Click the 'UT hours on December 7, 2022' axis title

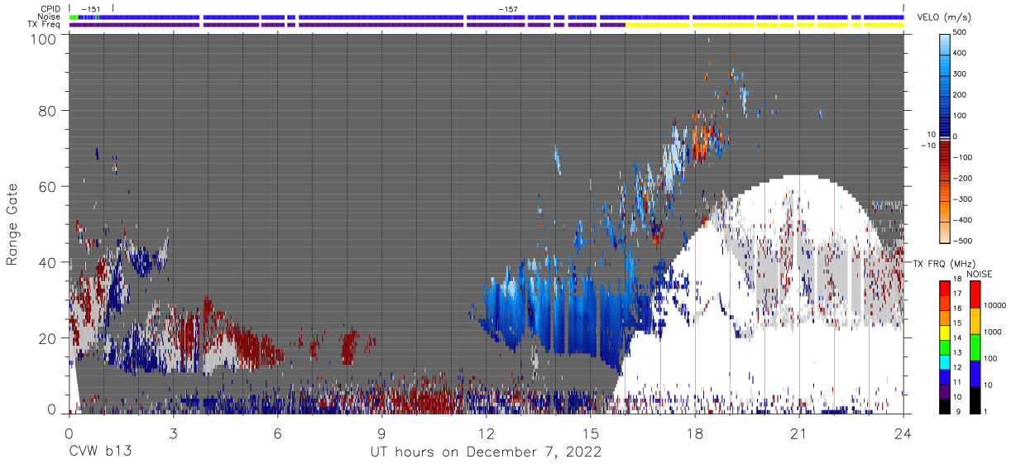click(486, 452)
